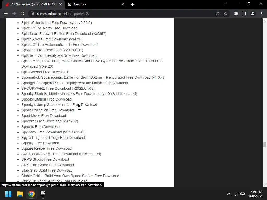
Task: Close the All Games (A-Z) tab
Action: [x=60, y=4]
